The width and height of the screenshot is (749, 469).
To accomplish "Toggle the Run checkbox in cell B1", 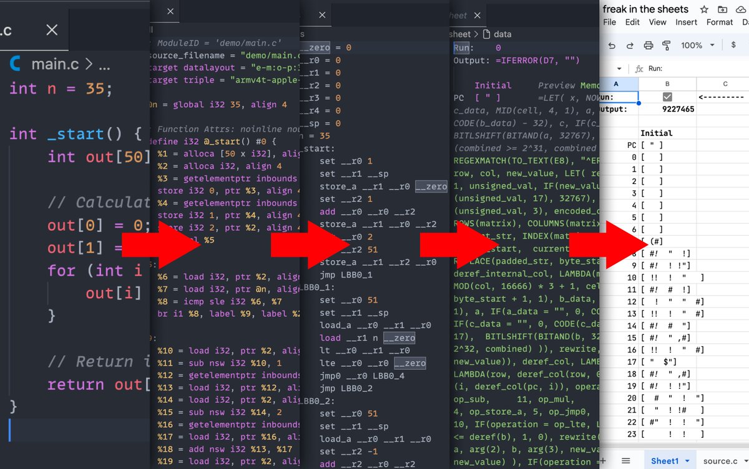I will coord(667,97).
